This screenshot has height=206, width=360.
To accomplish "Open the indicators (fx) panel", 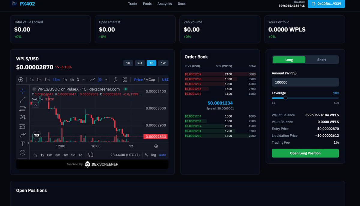I will click(x=115, y=79).
